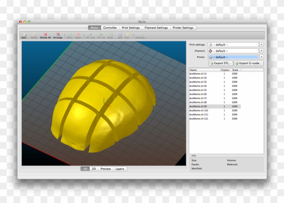Click the Add object icon
This screenshot has width=284, height=203.
pos(25,36)
